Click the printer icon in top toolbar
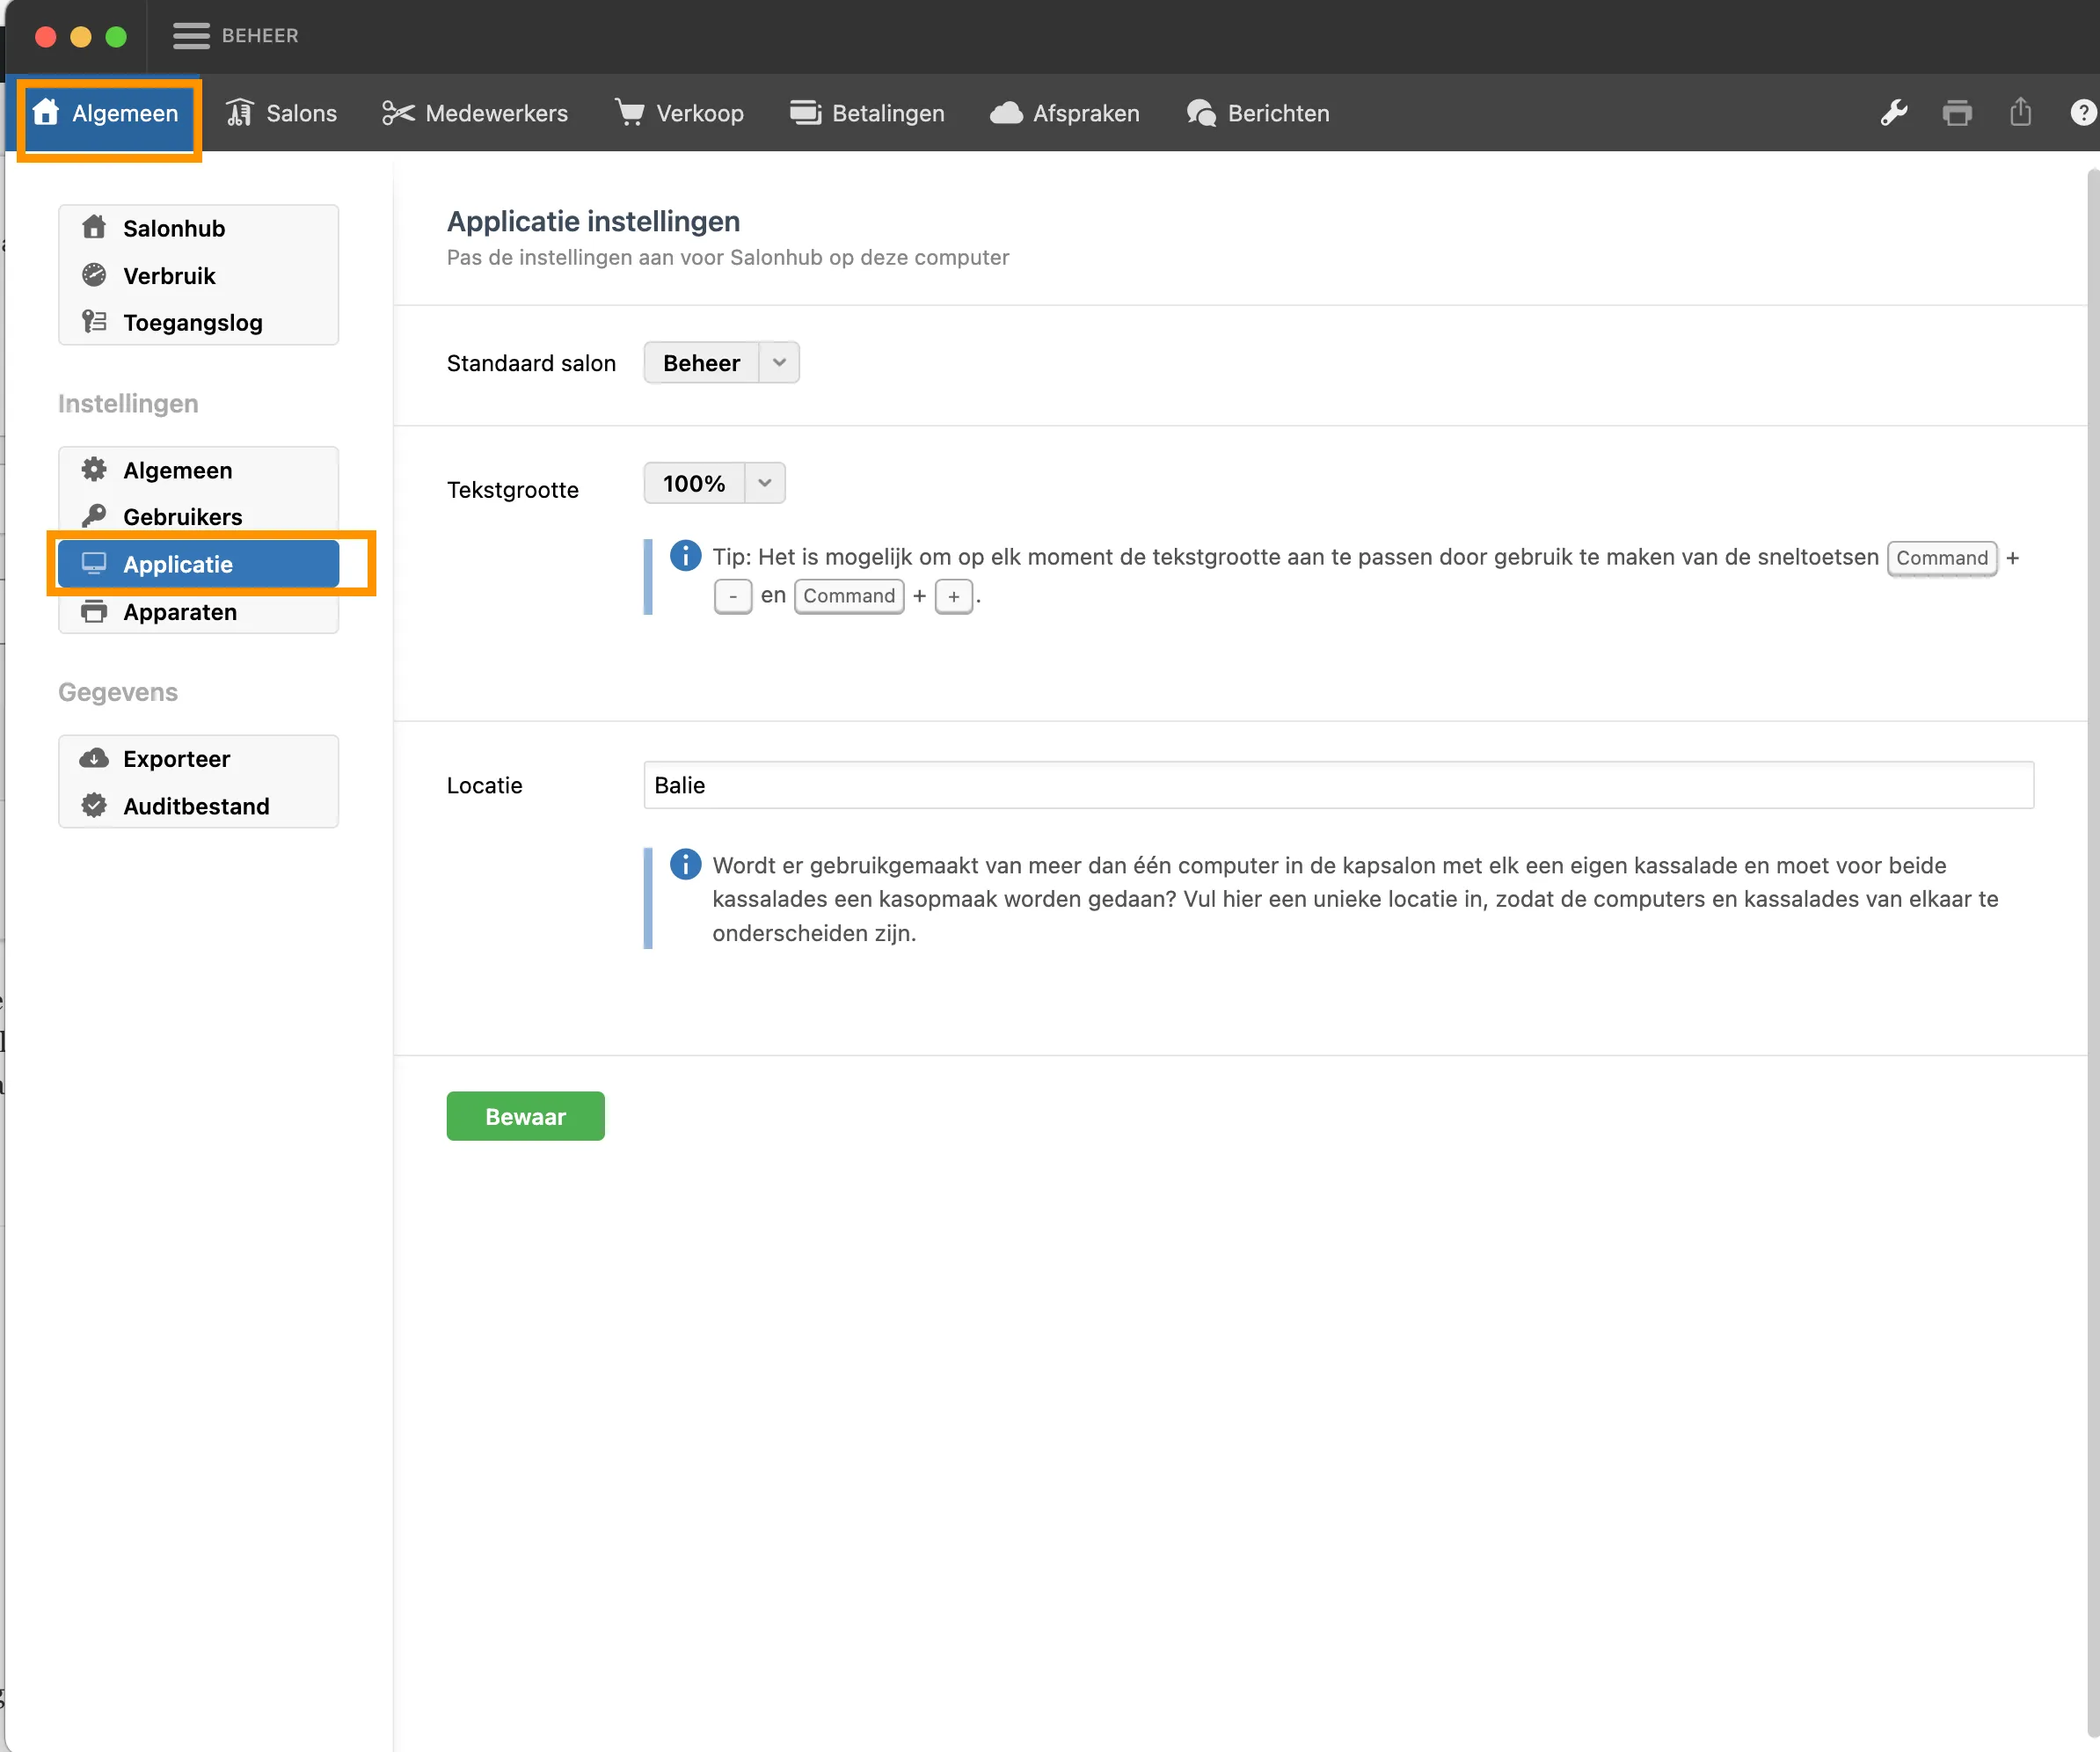This screenshot has width=2100, height=1752. (x=1956, y=113)
